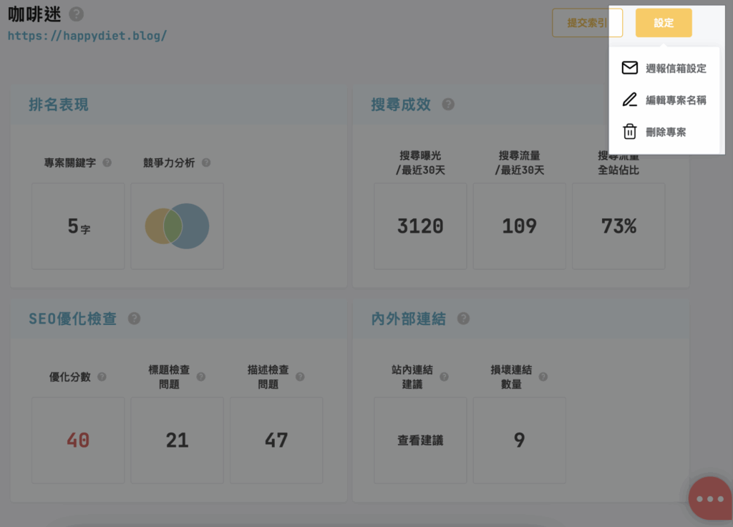The image size is (733, 527).
Task: Open the happydiet.blog site link
Action: (x=87, y=34)
